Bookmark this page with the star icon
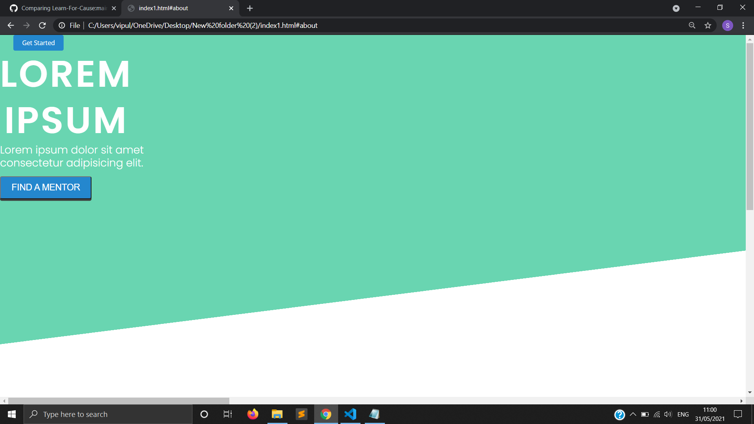The image size is (754, 424). [708, 26]
